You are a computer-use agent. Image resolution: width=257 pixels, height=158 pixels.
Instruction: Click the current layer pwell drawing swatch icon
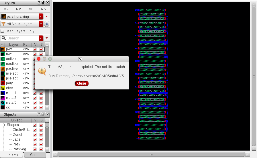[3, 17]
